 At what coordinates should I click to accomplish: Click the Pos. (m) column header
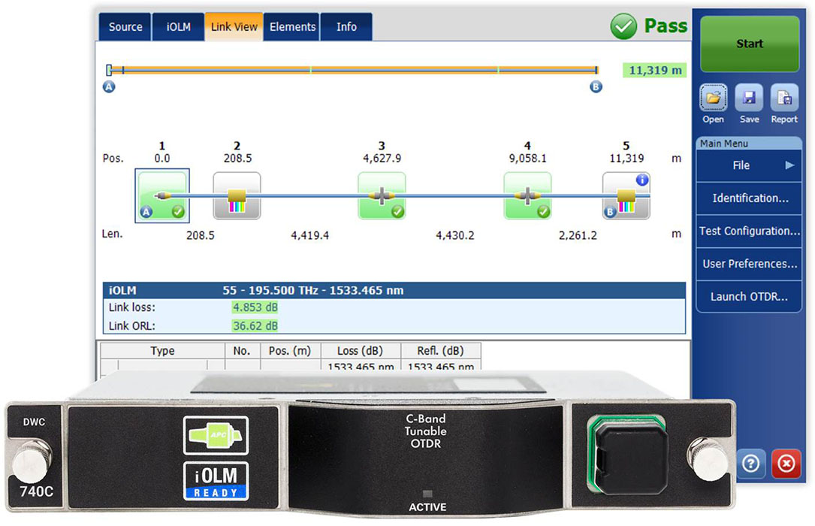click(x=290, y=351)
